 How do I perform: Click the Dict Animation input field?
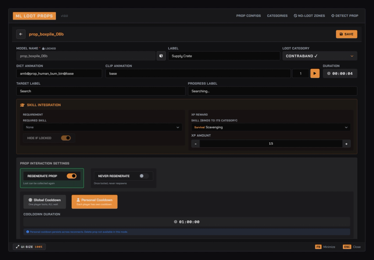click(x=59, y=74)
